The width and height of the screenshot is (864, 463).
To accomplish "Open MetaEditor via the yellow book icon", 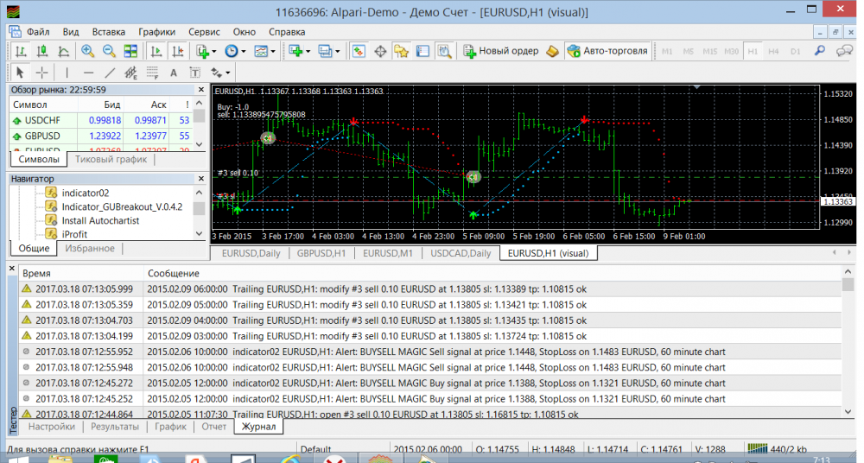I will 553,51.
